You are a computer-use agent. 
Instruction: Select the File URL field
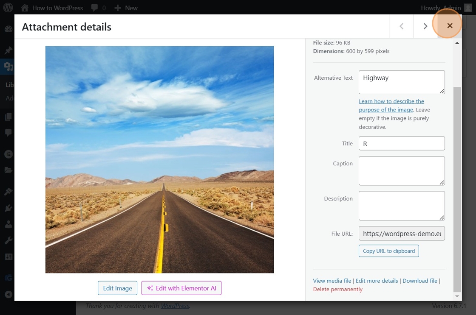402,234
